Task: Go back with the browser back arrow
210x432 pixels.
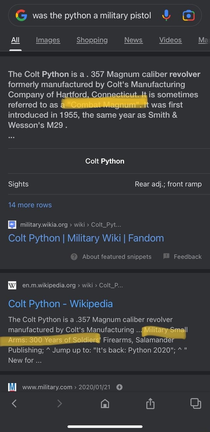Action: tap(14, 403)
